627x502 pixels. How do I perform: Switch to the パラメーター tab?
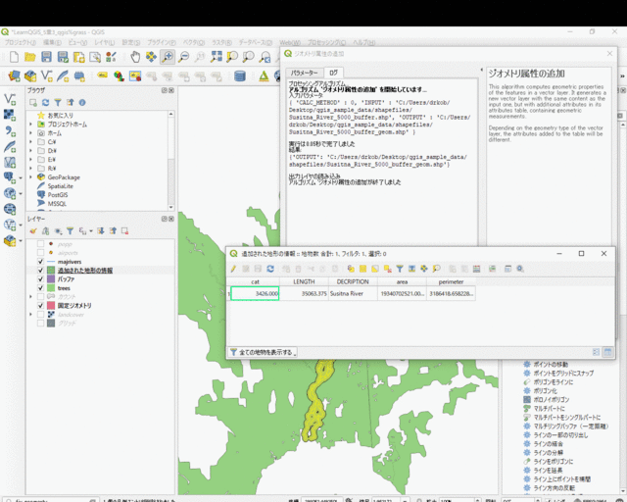tap(304, 73)
